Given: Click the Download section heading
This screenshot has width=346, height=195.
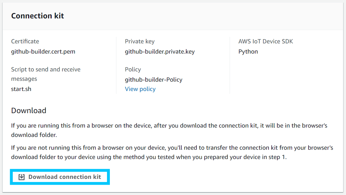Looking at the screenshot, I should [x=29, y=110].
